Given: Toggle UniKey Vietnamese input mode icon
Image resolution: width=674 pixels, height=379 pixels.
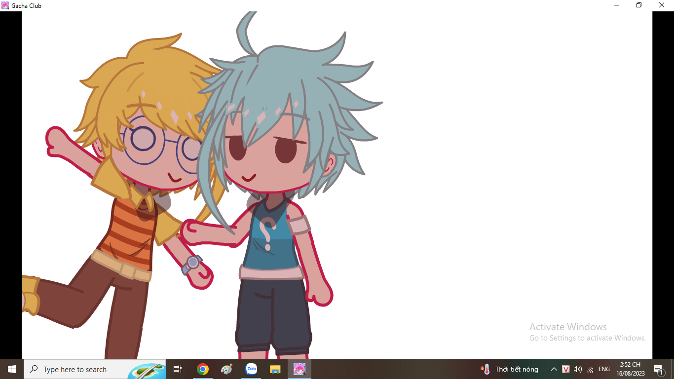Looking at the screenshot, I should click(x=566, y=369).
